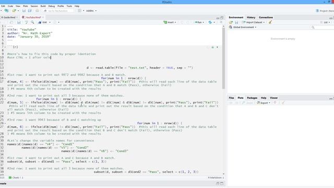Collapse the code chunk at line 7

coord(5,47)
